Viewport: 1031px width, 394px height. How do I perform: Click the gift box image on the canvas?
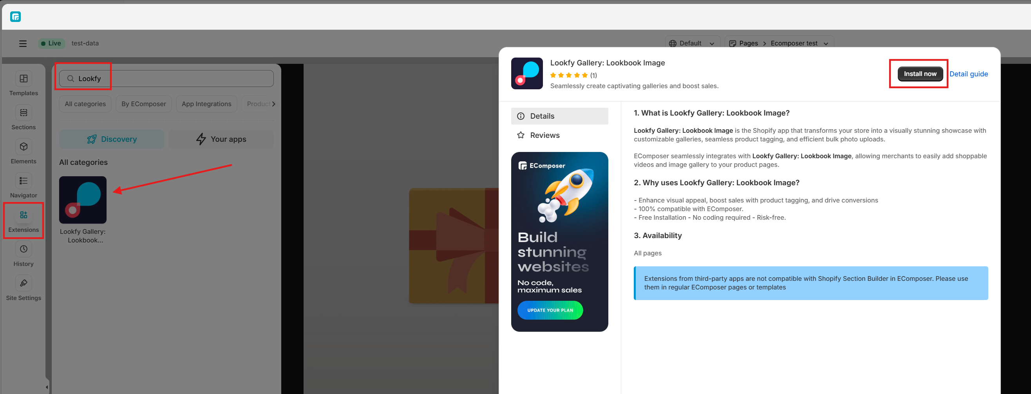point(454,246)
